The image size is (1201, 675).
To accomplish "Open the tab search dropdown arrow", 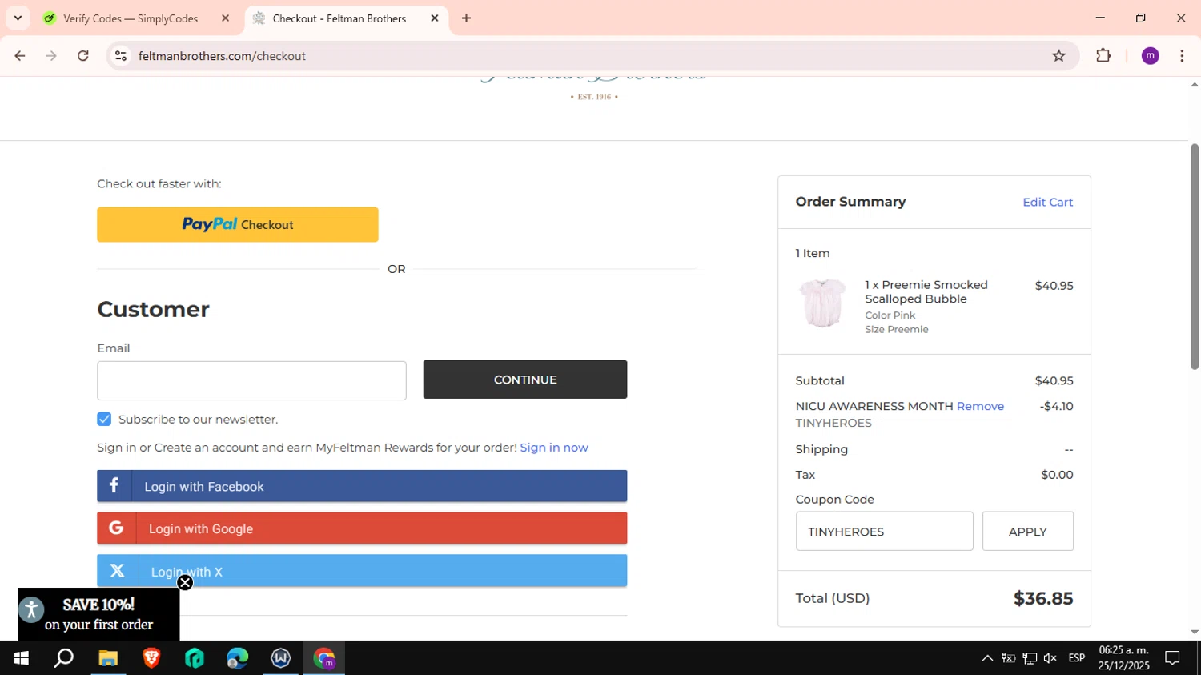I will 18,18.
